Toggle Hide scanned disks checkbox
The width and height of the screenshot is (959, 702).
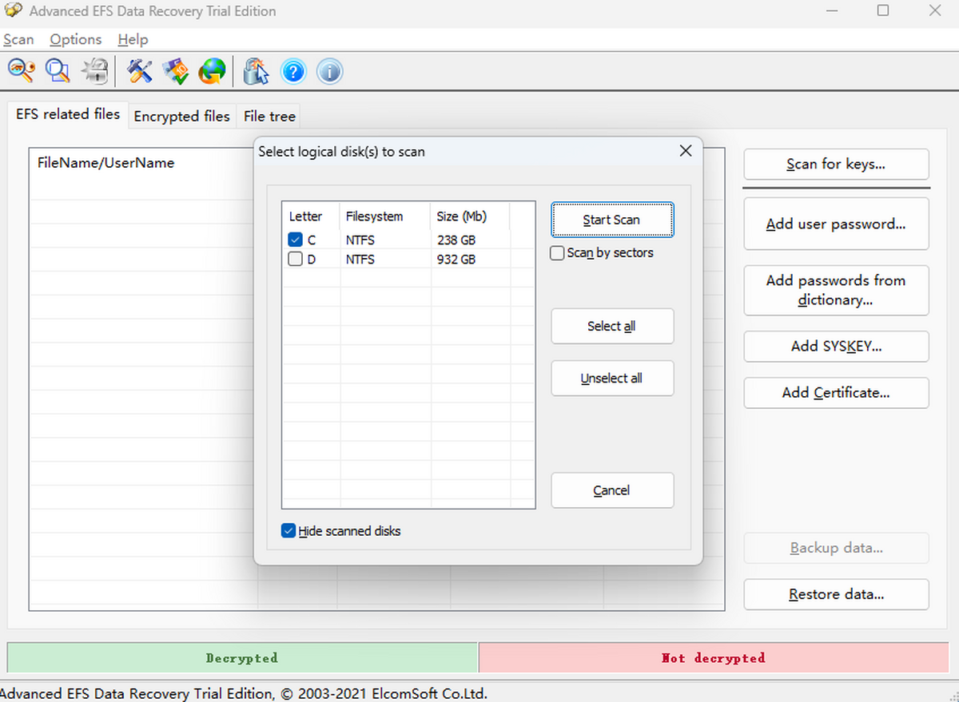point(288,531)
